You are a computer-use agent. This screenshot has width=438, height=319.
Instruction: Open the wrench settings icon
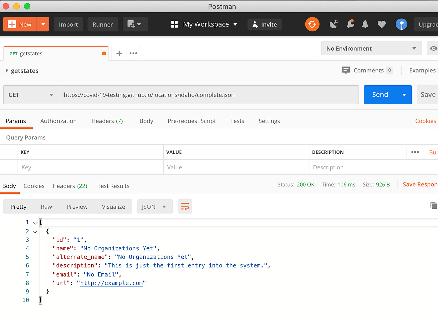pos(350,24)
